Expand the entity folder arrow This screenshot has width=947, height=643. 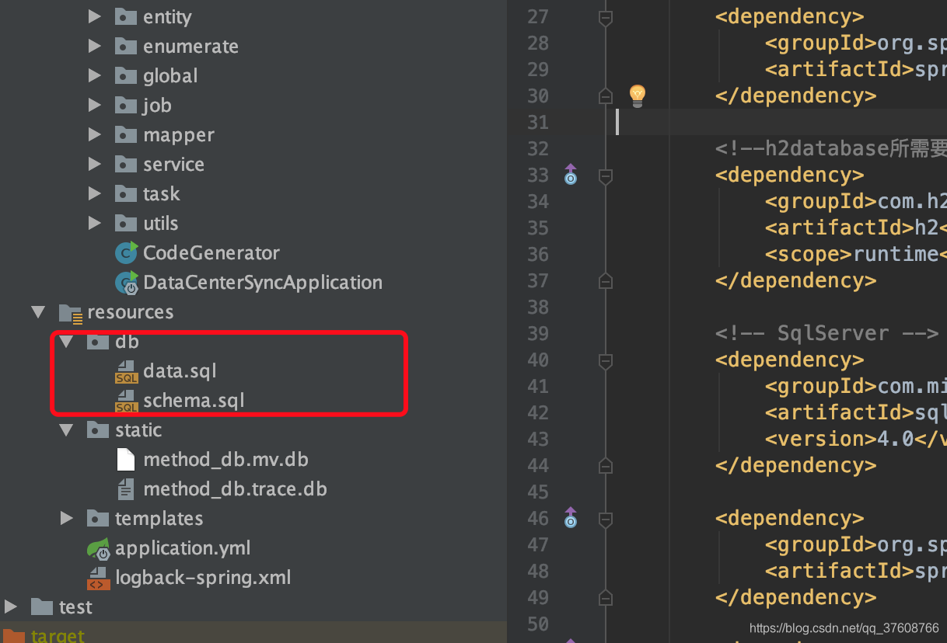[94, 16]
